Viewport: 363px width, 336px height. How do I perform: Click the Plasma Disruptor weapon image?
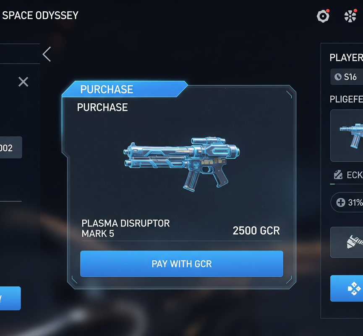pyautogui.click(x=182, y=163)
